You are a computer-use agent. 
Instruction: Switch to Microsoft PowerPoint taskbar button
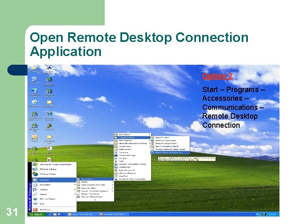(113, 214)
